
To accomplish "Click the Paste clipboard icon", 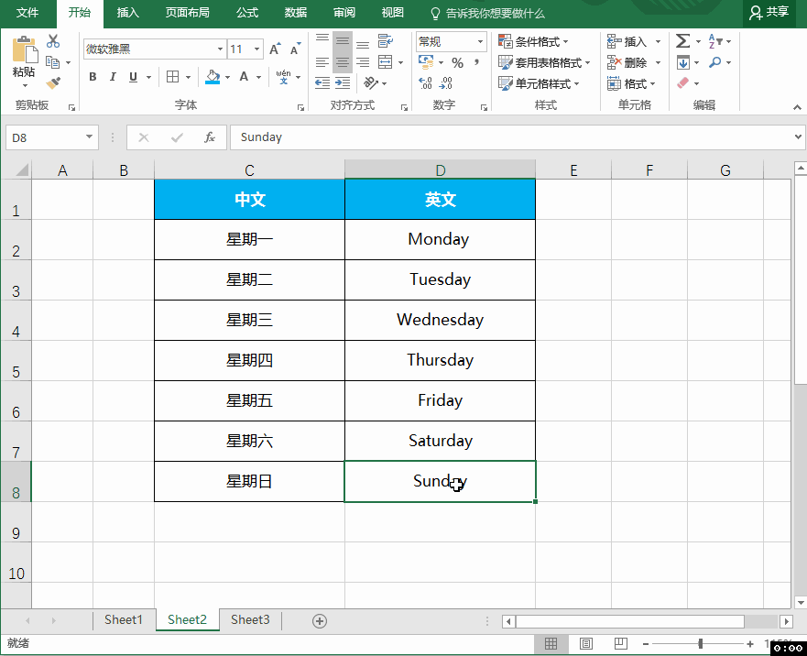I will (x=24, y=50).
